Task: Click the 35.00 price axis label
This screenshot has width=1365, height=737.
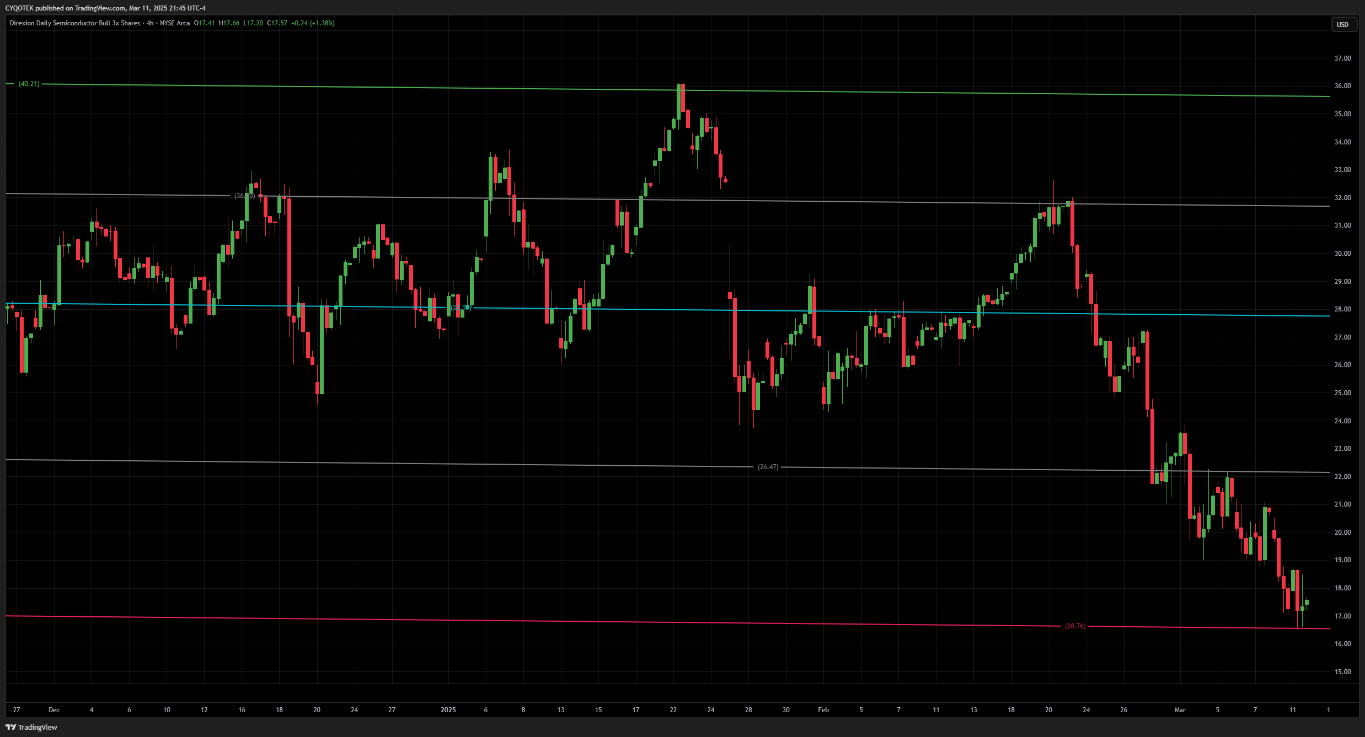Action: pos(1342,114)
